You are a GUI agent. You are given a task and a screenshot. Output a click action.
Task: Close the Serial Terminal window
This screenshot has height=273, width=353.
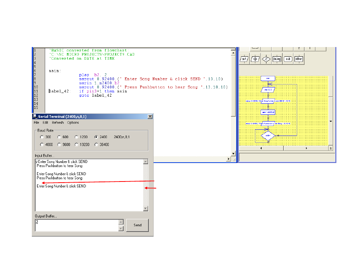150,116
